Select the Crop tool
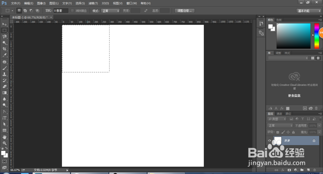This screenshot has width=323, height=174. pos(5,49)
